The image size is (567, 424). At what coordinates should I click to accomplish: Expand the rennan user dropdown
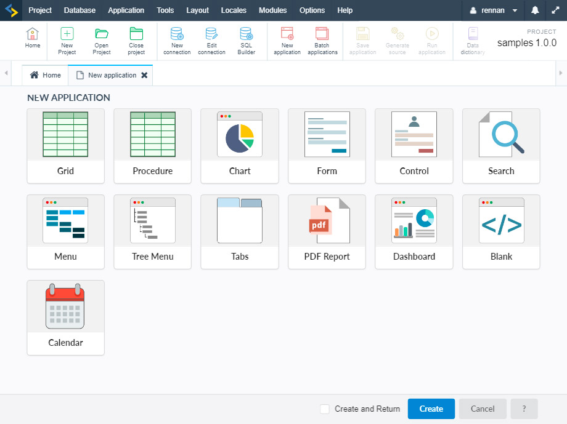[493, 10]
